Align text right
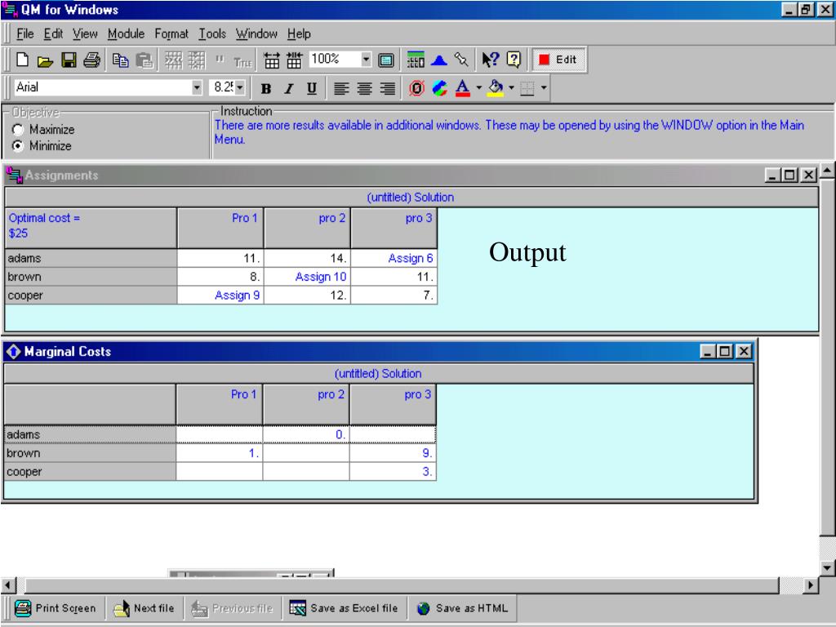This screenshot has width=836, height=627. pos(388,88)
